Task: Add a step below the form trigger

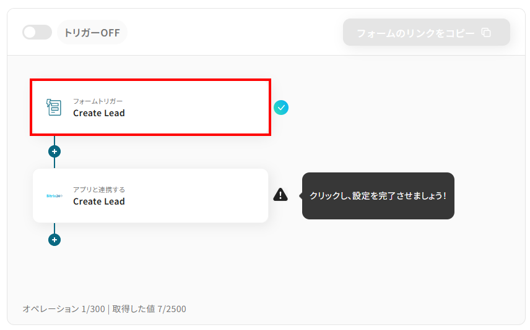Action: coord(54,151)
